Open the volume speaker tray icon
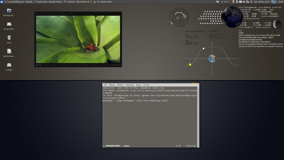 (244, 2)
